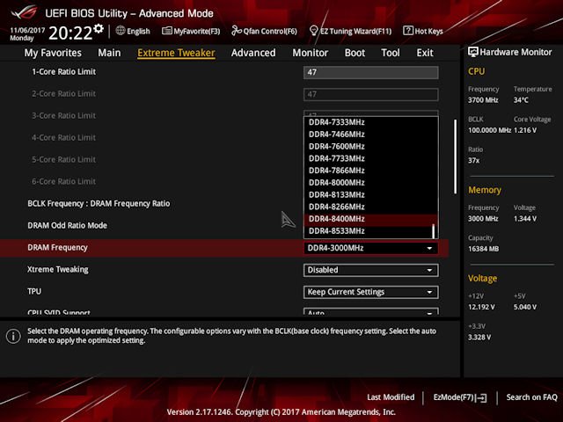This screenshot has width=563, height=422.
Task: Click the 20:22 clock display
Action: [x=70, y=33]
